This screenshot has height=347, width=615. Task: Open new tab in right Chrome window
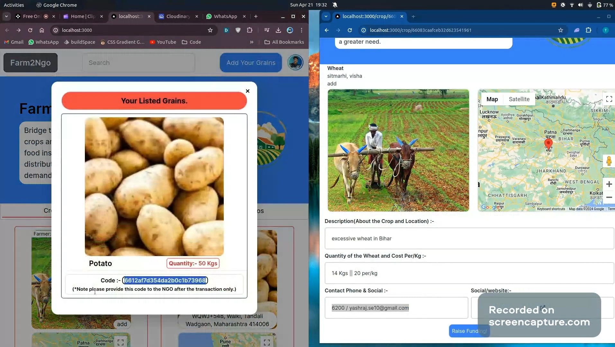pos(413,16)
